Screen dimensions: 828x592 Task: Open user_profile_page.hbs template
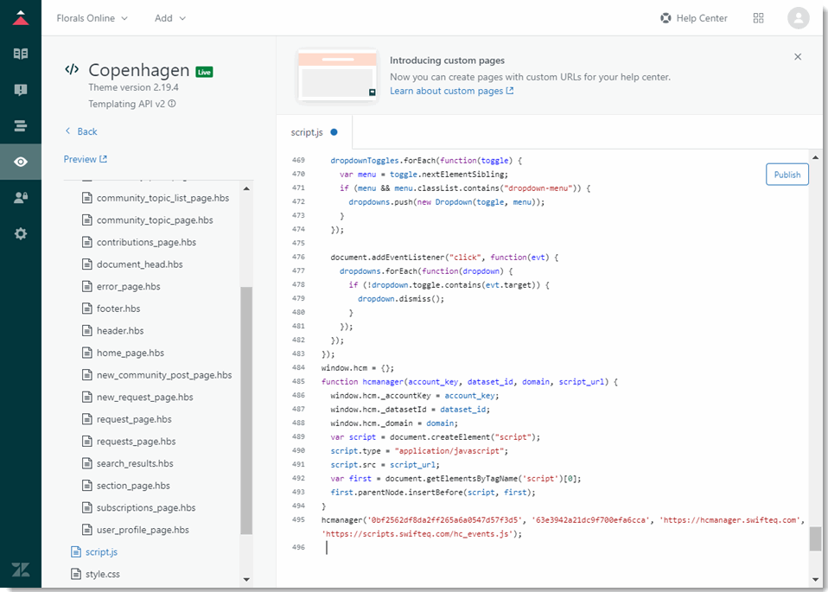point(143,530)
